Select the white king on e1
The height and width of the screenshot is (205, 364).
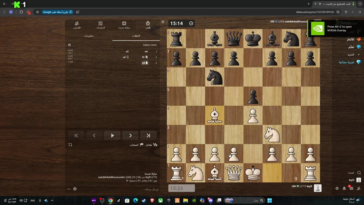click(253, 173)
